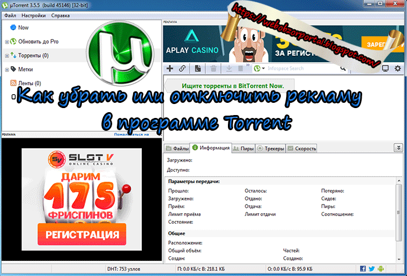
Task: Click download speed П: 0.0 КБ/с status entry
Action: [201, 269]
